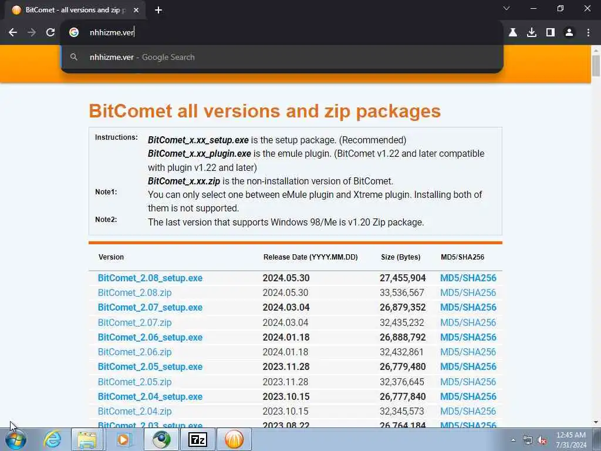The height and width of the screenshot is (451, 601).
Task: Launch Internet Explorer from the taskbar
Action: pos(52,439)
